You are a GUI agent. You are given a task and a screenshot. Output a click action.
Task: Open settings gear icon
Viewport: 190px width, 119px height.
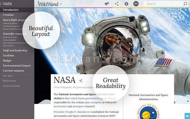click(126, 4)
